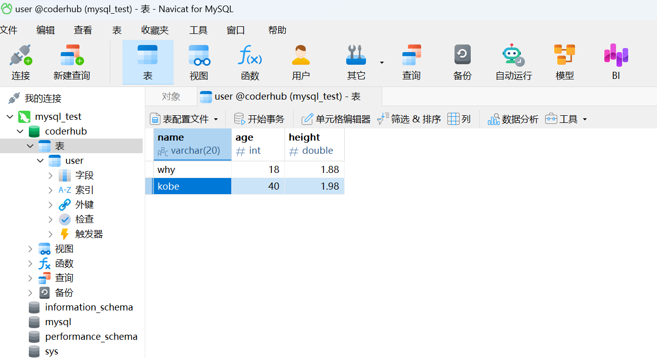Image resolution: width=657 pixels, height=358 pixels.
Task: Click the cell containing 'why'
Action: click(x=192, y=170)
